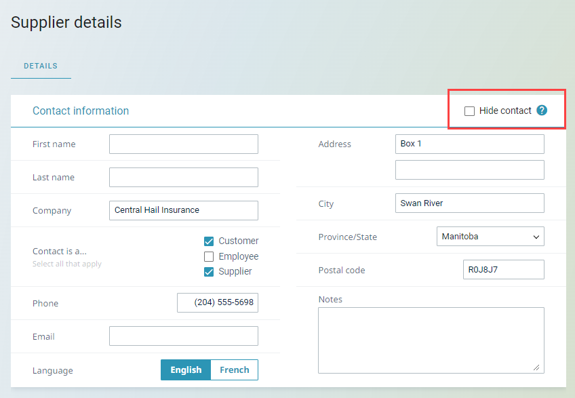Check the Employee checkbox
This screenshot has width=575, height=398.
click(209, 256)
